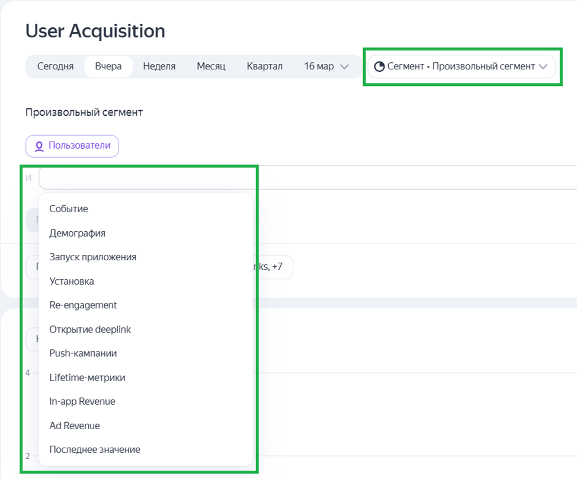
Task: Focus the segment condition input field
Action: 296,178
